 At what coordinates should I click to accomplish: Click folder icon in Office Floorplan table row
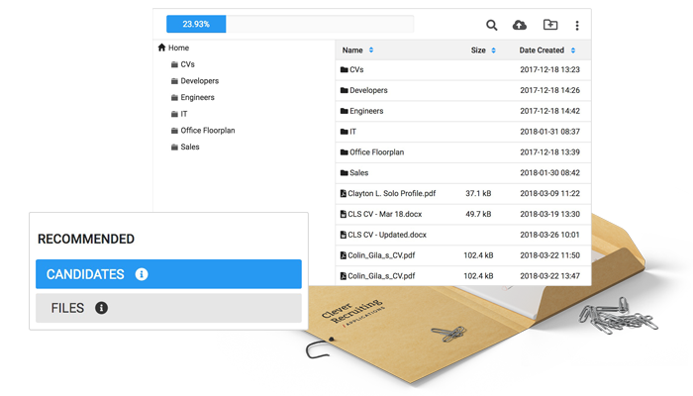click(x=345, y=152)
